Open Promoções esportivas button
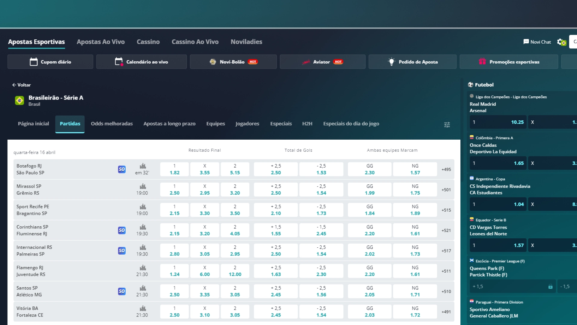 (509, 62)
